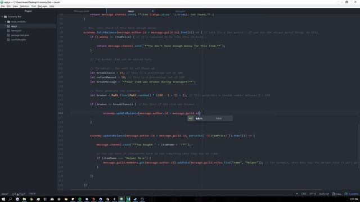Screen dimensions: 360x202
Task: Click the modified dot on the app.js tab
Action: point(152,11)
